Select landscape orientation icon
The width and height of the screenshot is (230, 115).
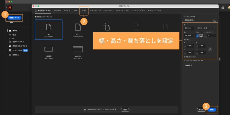click(201, 36)
